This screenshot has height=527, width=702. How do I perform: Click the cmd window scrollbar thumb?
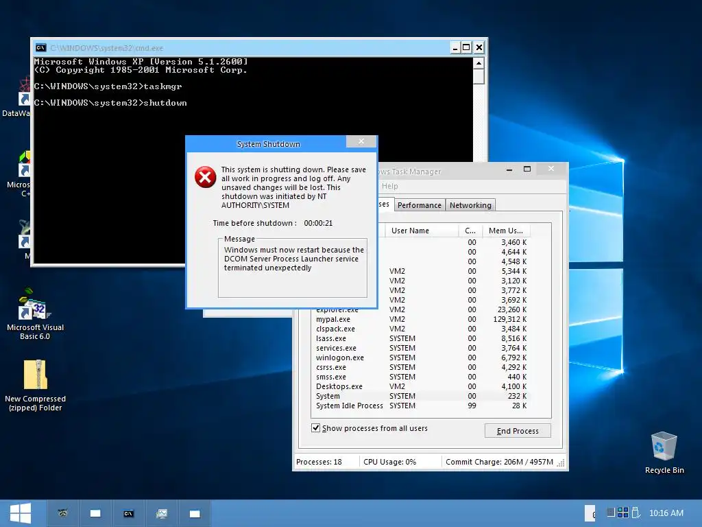tap(479, 77)
